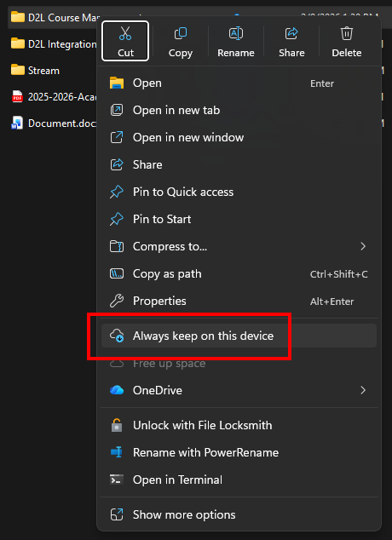The image size is (392, 540).
Task: Click the PowerRename icon
Action: click(x=117, y=452)
